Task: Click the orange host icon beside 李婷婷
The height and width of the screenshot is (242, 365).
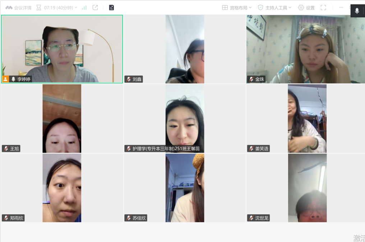Action: pyautogui.click(x=5, y=79)
